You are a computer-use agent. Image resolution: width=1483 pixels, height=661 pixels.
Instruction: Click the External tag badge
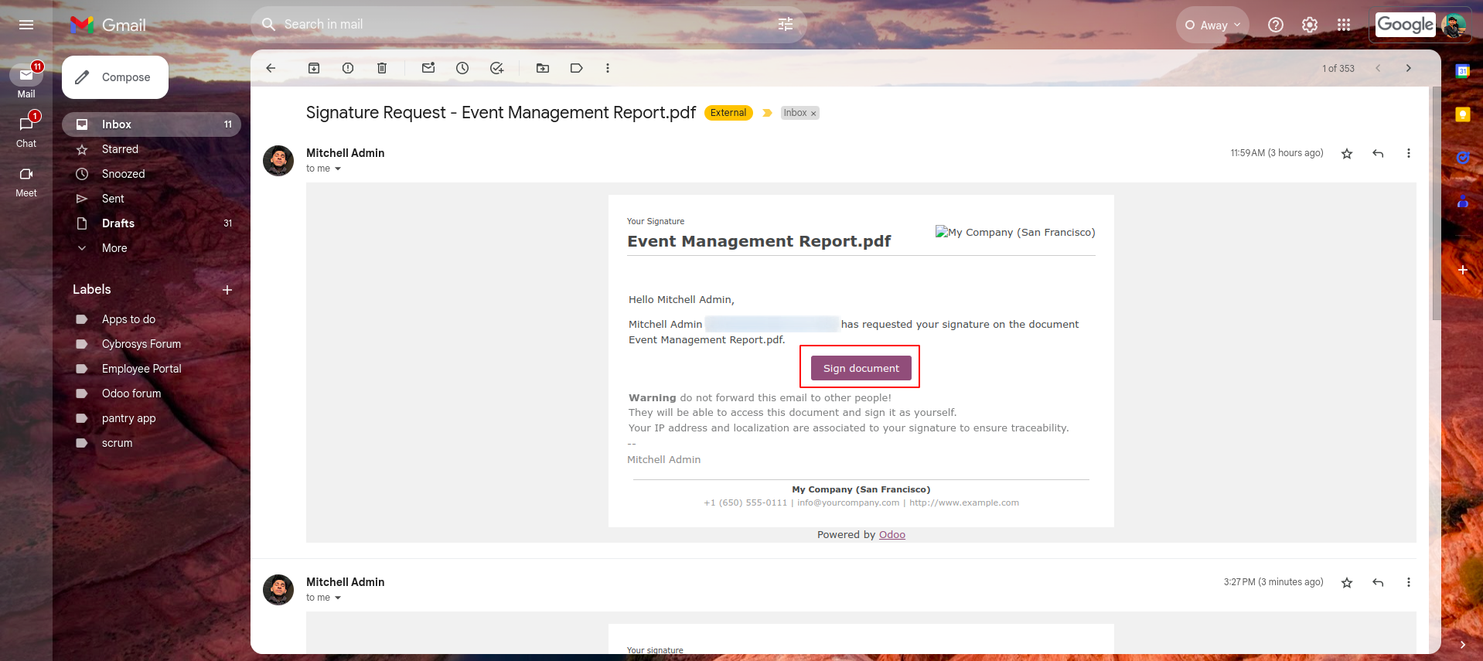728,113
